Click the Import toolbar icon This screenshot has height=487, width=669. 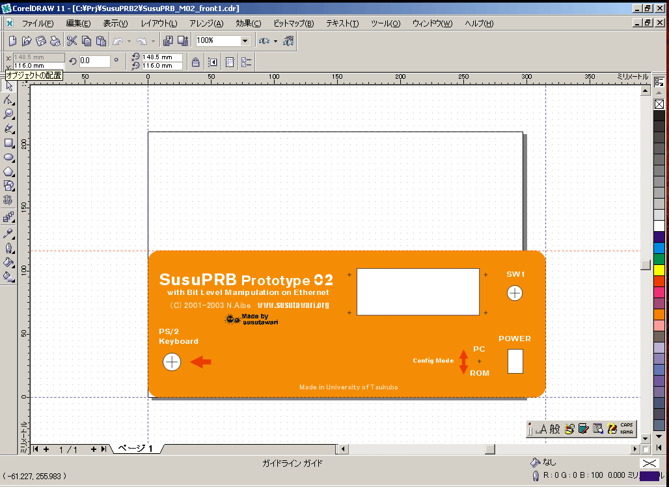(168, 41)
